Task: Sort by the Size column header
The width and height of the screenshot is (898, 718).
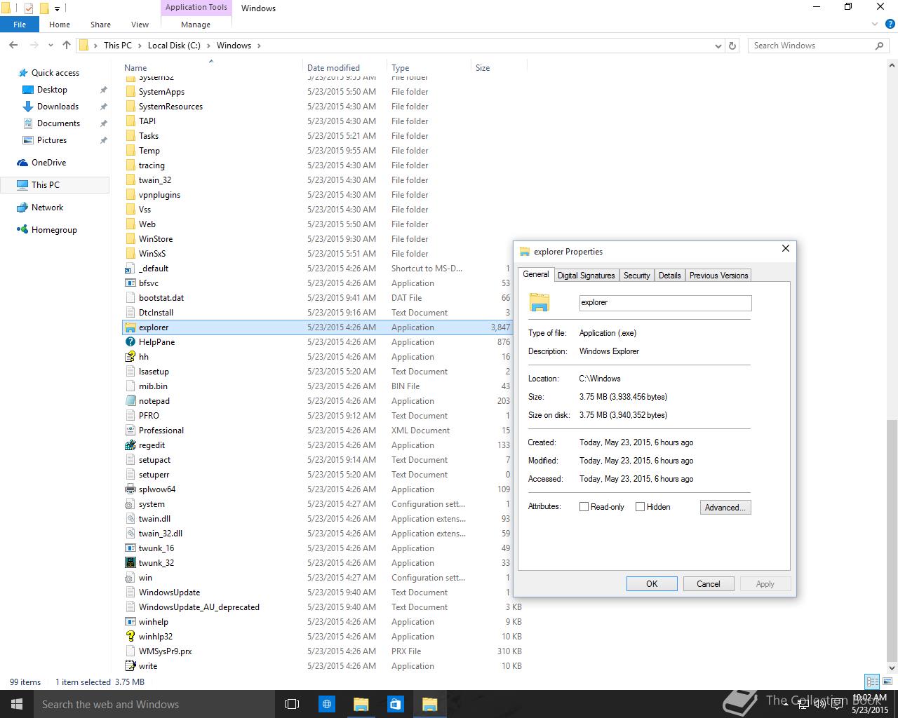Action: tap(498, 68)
